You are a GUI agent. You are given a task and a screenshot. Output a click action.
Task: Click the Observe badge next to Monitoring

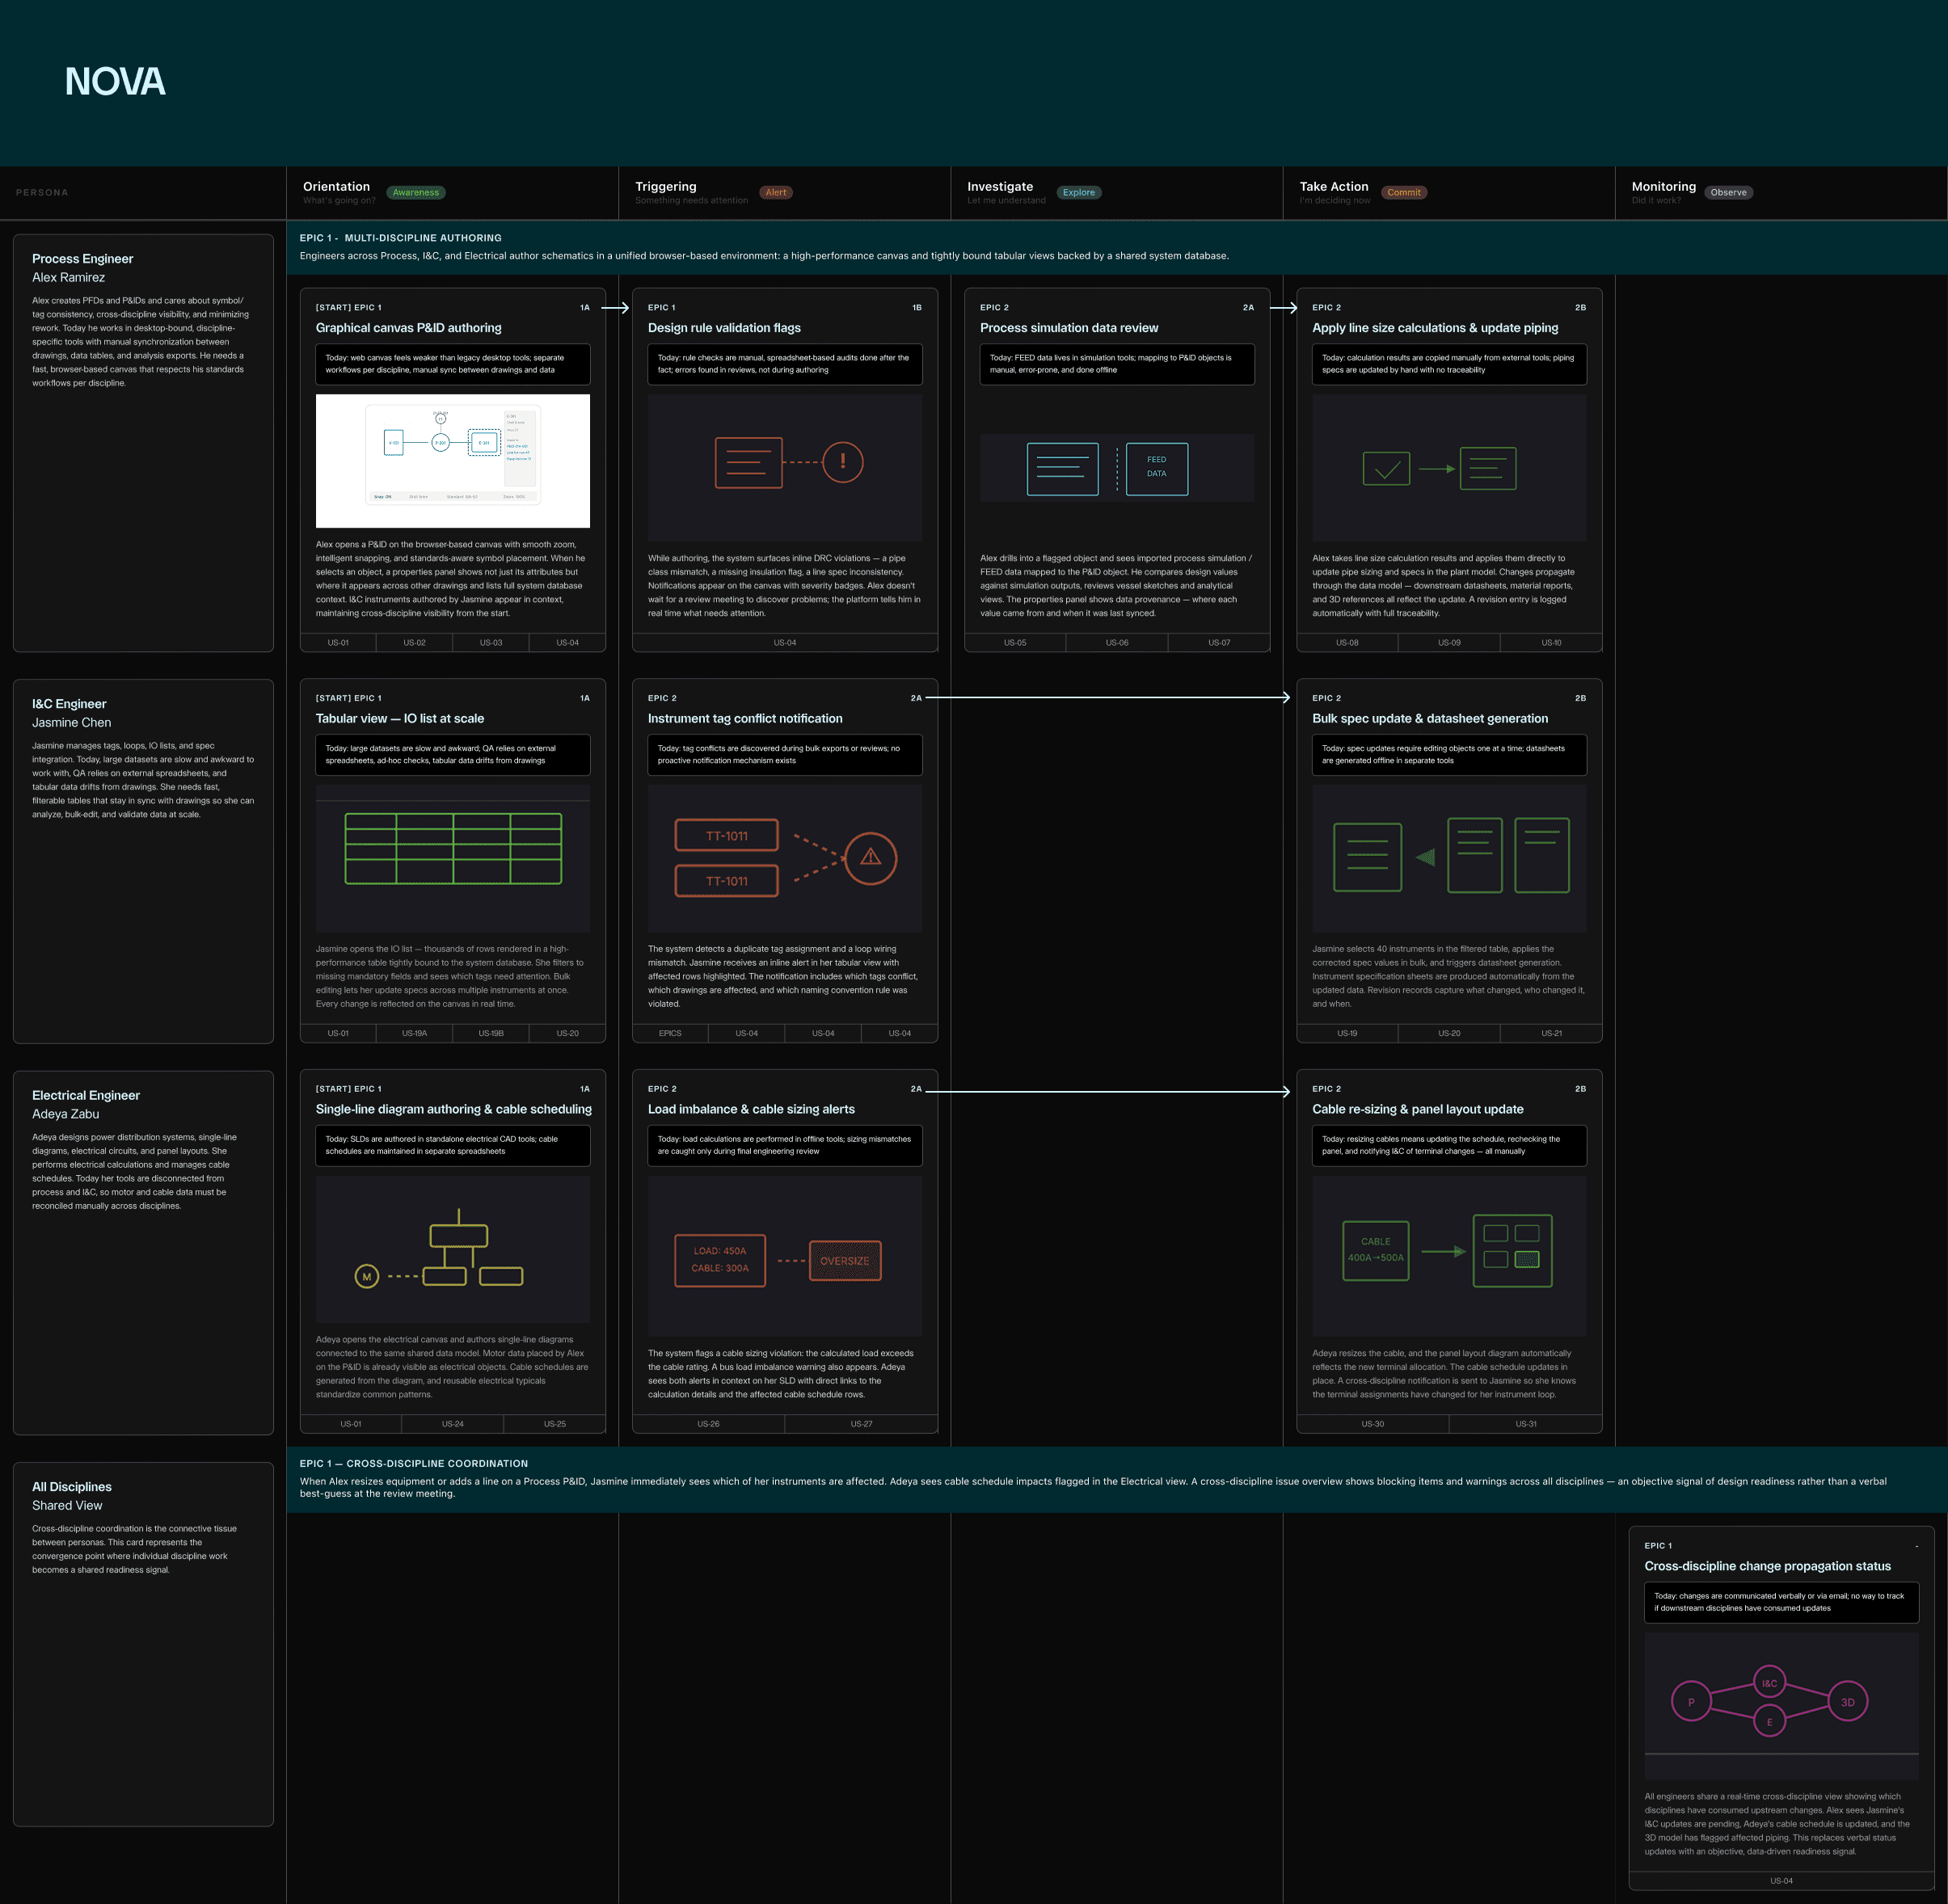coord(1727,193)
